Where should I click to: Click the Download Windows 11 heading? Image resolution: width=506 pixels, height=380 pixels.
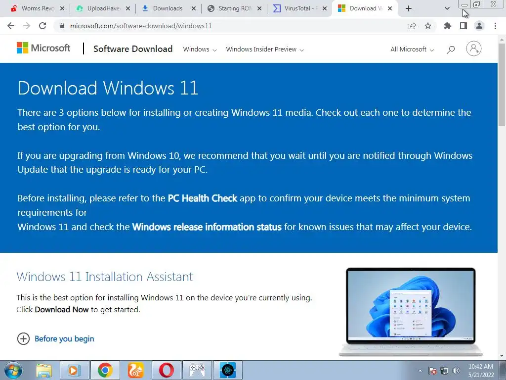click(108, 88)
